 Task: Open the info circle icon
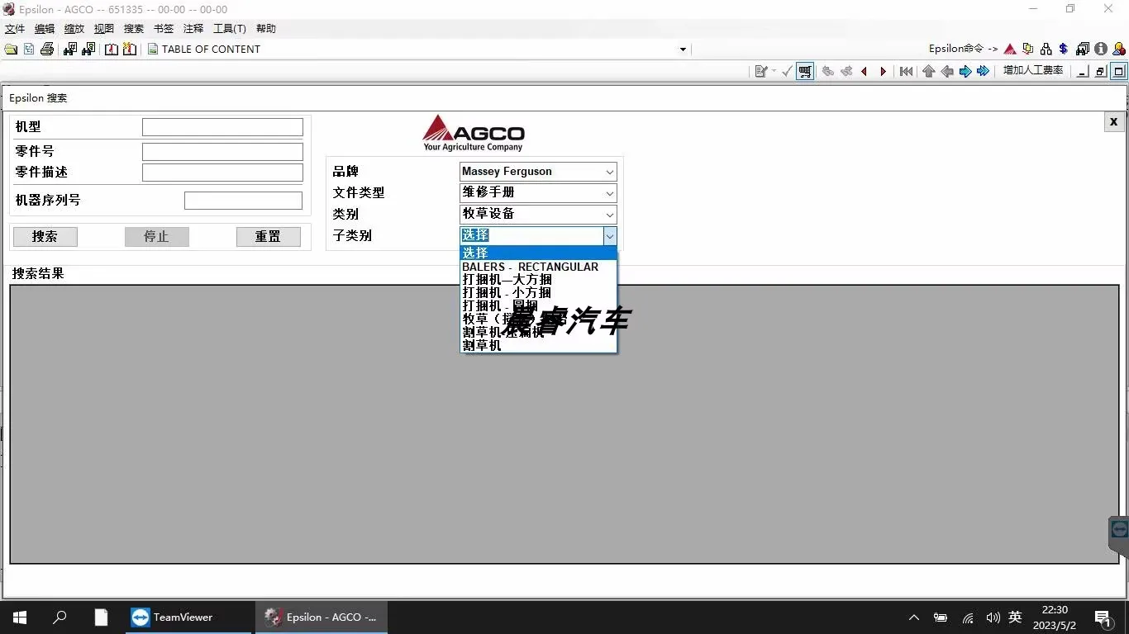(x=1101, y=50)
